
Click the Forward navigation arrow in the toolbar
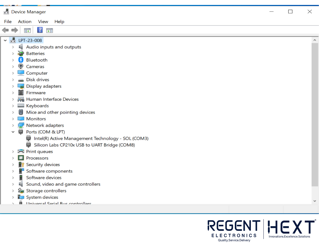[x=14, y=30]
